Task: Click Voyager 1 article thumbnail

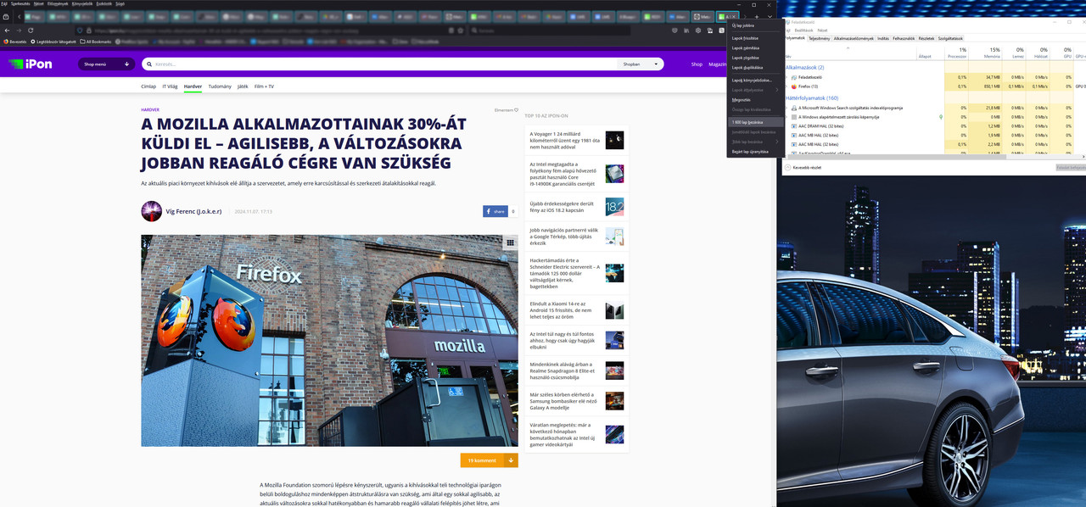Action: (614, 141)
